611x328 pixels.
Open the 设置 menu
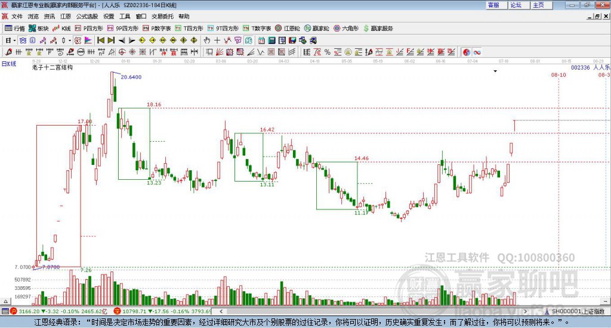109,16
